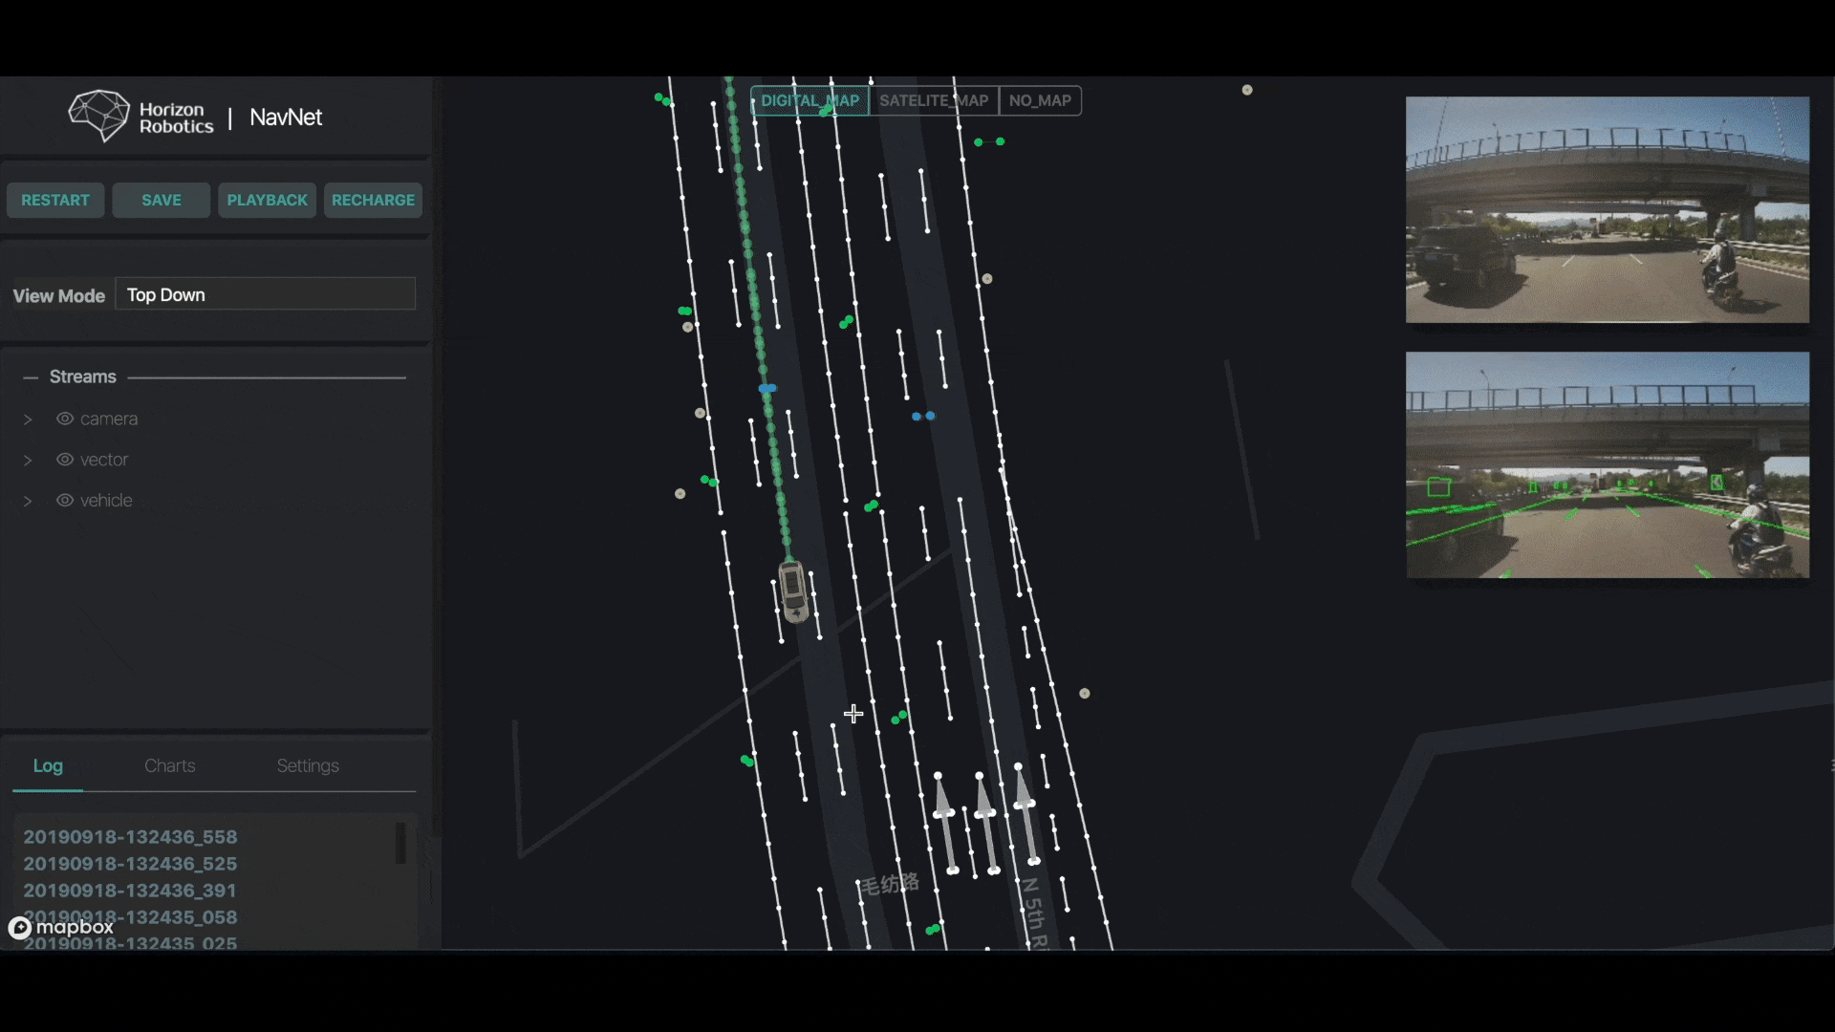Click the RESTART button
The width and height of the screenshot is (1835, 1032).
(55, 200)
